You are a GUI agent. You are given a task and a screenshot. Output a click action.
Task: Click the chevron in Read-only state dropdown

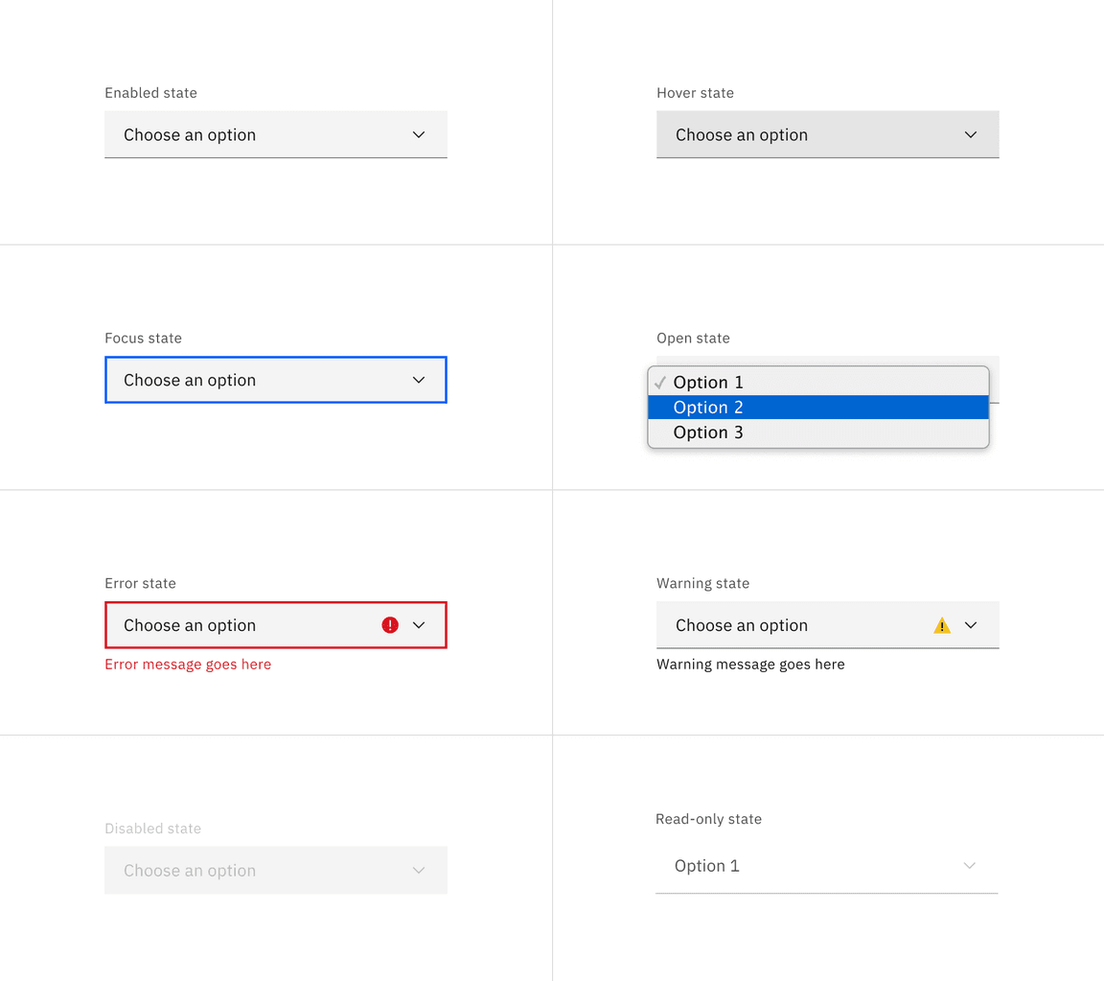970,866
